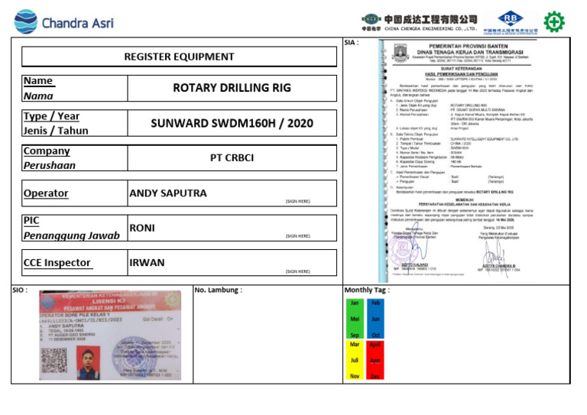Click SIGN HERE in the PIC row
Image resolution: width=587 pixels, height=415 pixels.
[x=298, y=236]
